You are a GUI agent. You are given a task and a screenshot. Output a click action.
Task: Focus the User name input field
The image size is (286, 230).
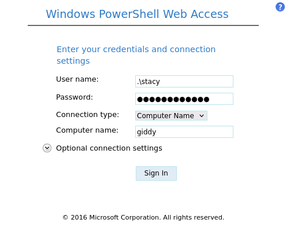point(184,81)
